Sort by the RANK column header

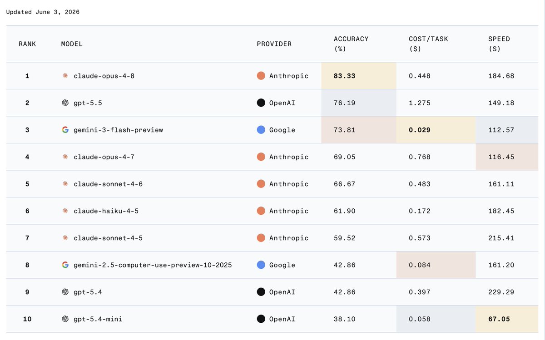click(27, 44)
